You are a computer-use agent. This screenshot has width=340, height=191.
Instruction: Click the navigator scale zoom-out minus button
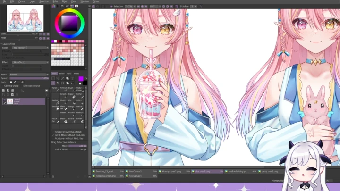40,34
